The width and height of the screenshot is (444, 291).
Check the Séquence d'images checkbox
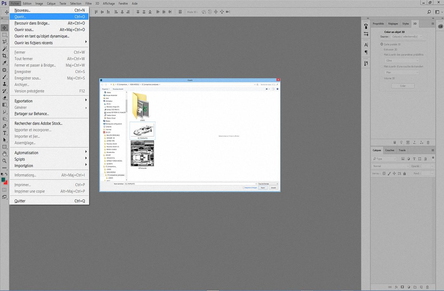[243, 188]
